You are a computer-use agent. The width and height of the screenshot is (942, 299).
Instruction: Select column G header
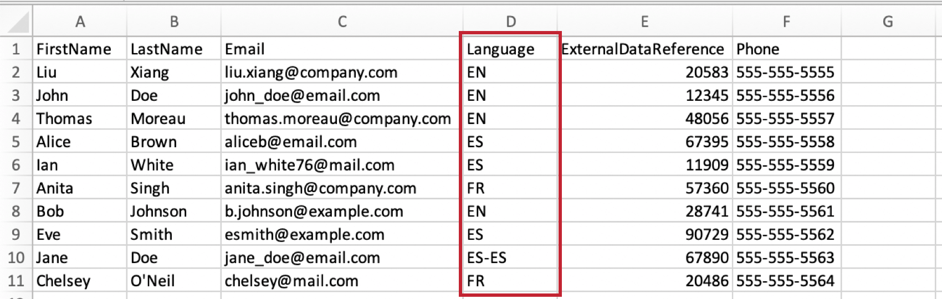click(888, 22)
